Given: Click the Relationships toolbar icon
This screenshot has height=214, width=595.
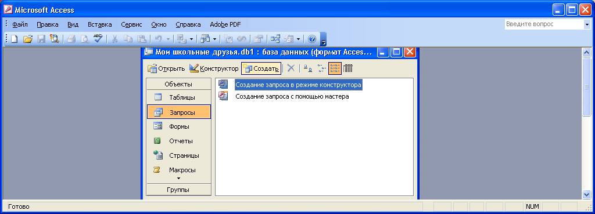Looking at the screenshot, I should coord(275,39).
